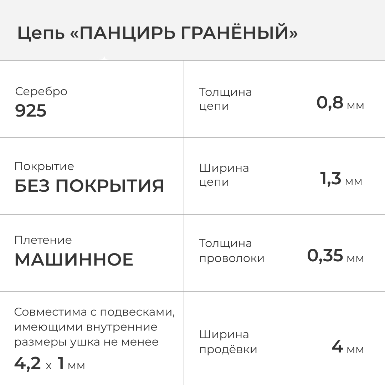Click the «размеры ушка не менее» line

86,342
